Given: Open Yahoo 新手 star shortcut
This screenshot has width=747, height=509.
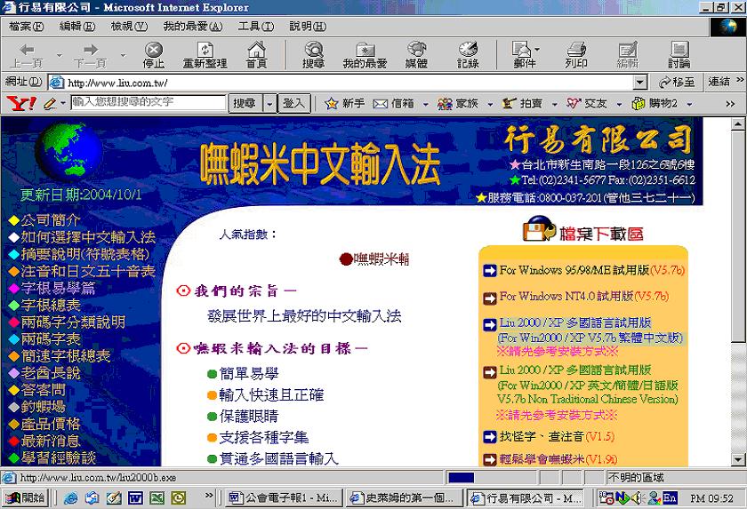Looking at the screenshot, I should tap(344, 103).
